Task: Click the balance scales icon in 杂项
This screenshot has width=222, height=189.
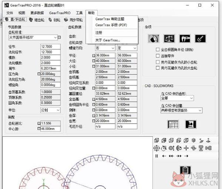Action: coord(169,38)
